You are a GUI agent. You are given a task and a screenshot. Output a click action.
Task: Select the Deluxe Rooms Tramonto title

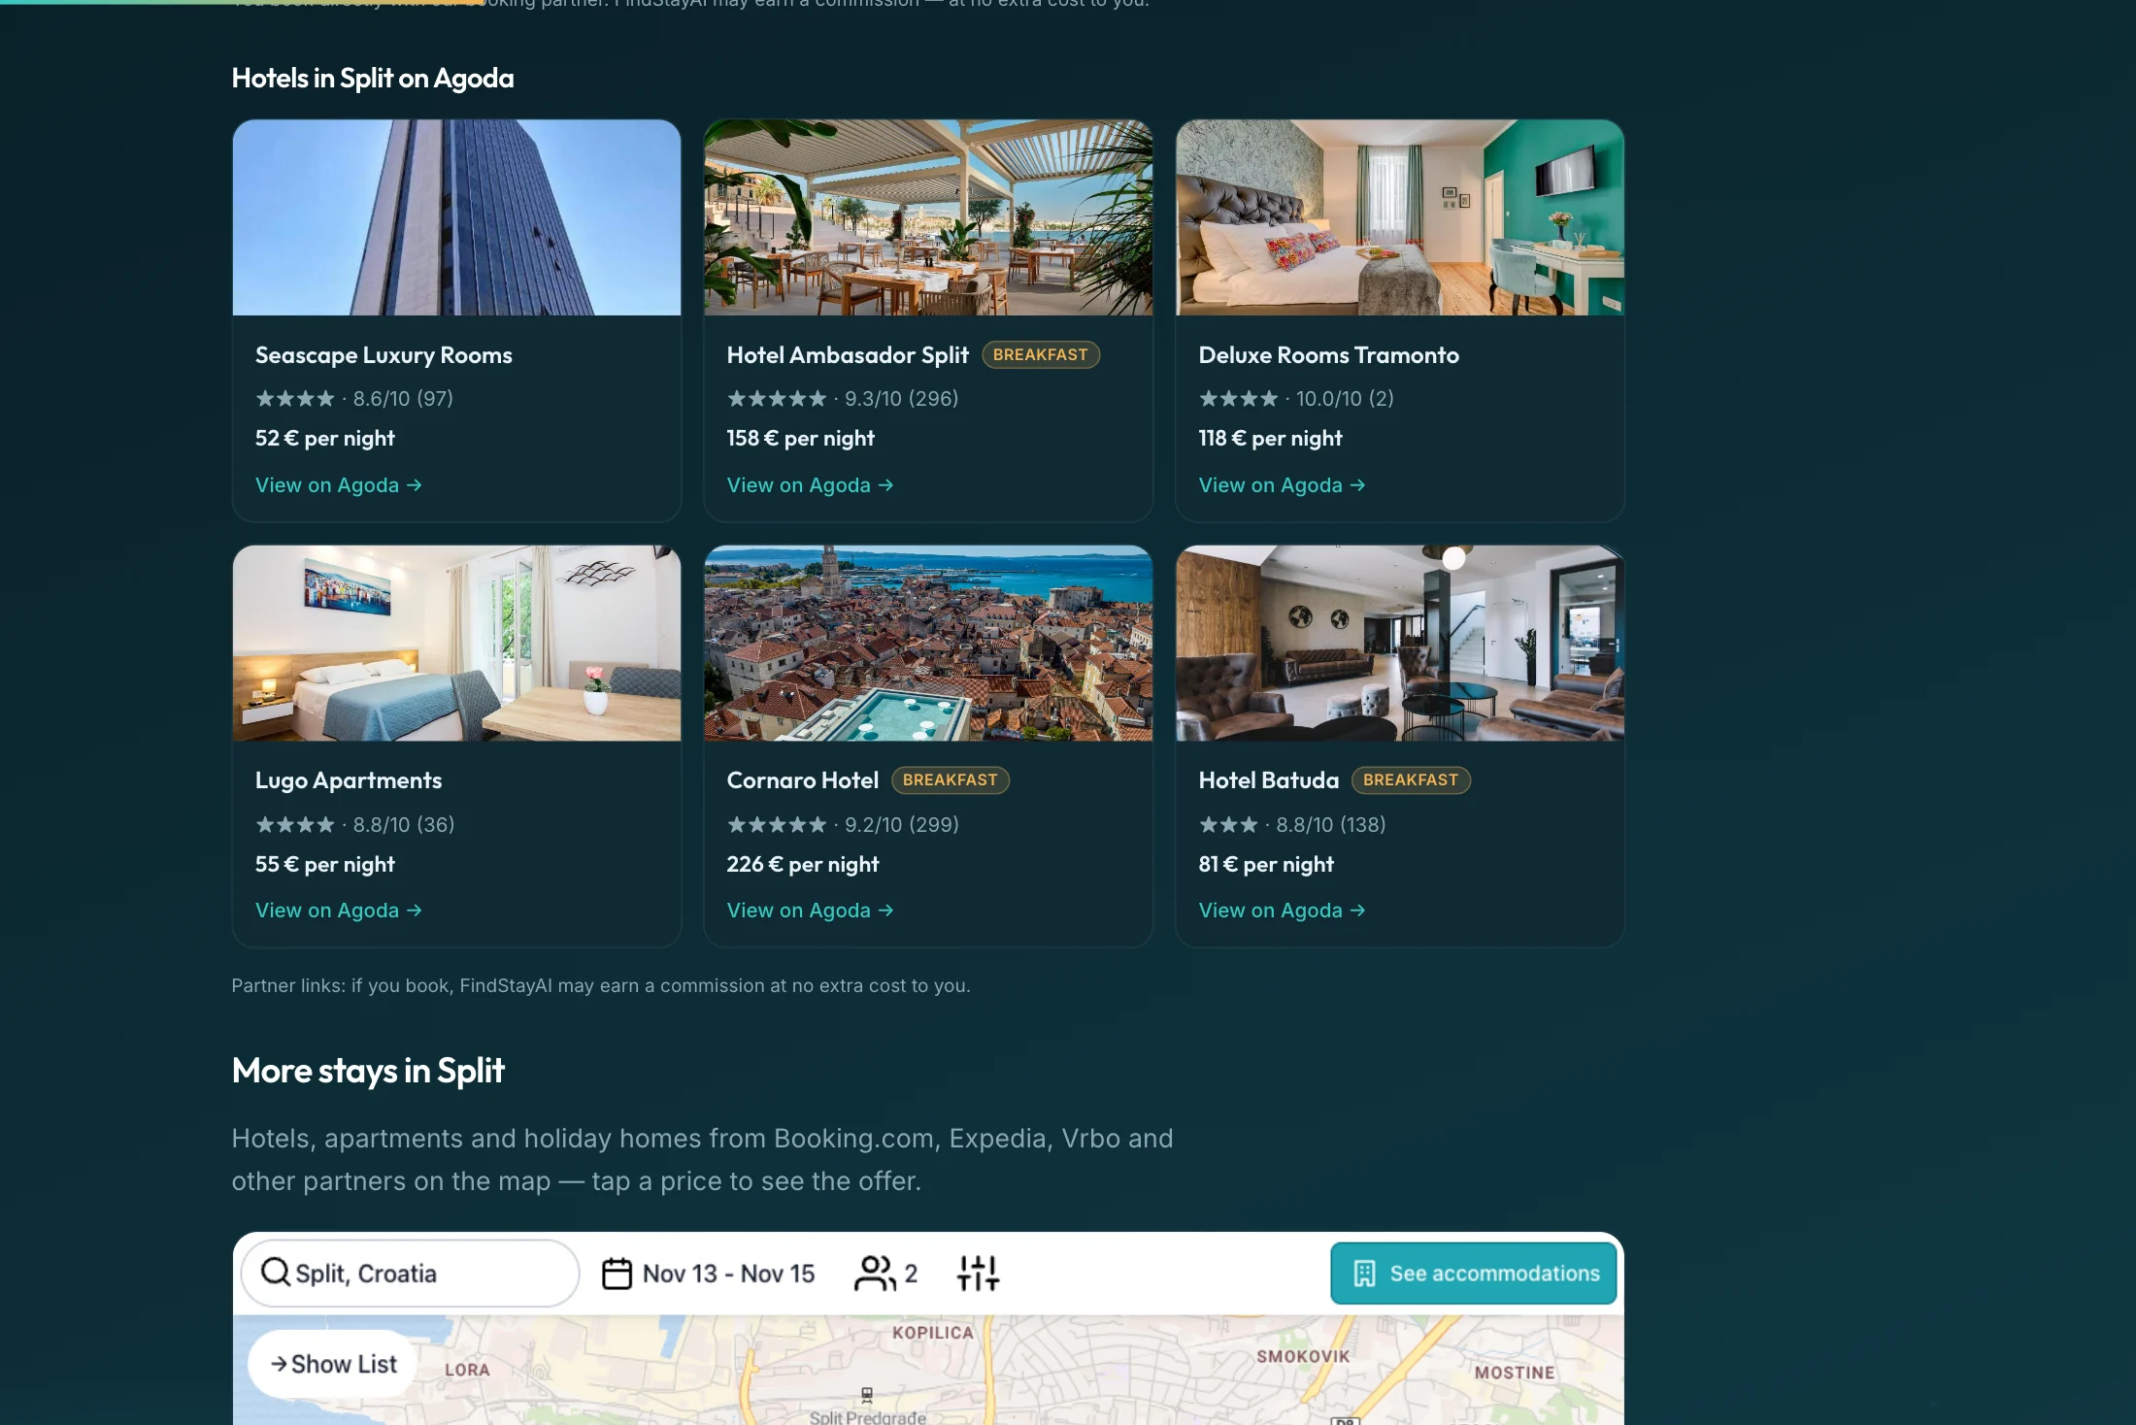(1328, 355)
